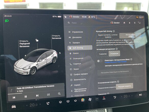Tap the music note album art
The width and height of the screenshot is (149, 112).
(11, 90)
